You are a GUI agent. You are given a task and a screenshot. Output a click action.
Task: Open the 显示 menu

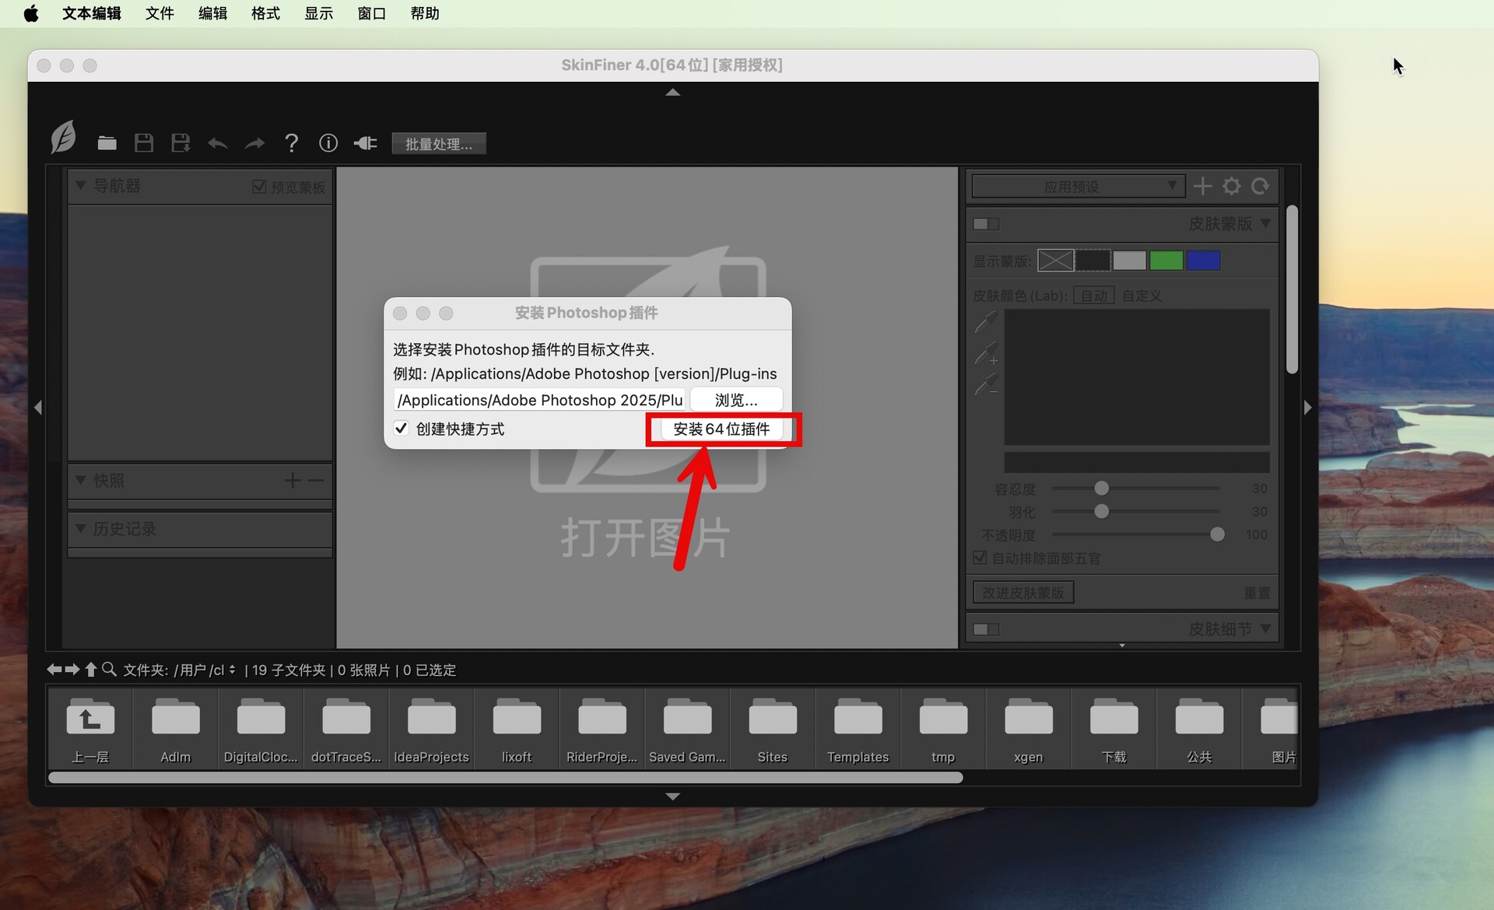click(318, 13)
